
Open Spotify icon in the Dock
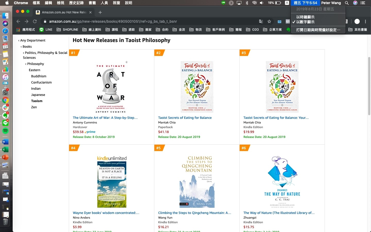click(5, 131)
